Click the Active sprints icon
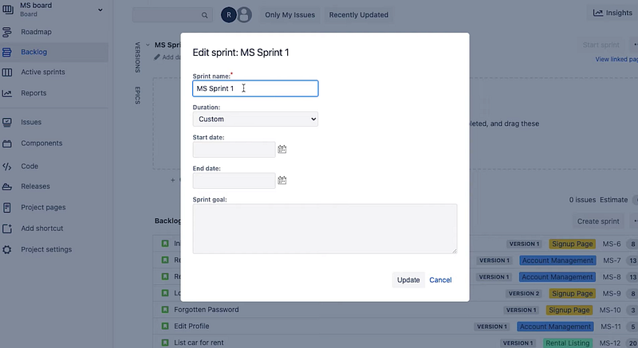 click(7, 72)
